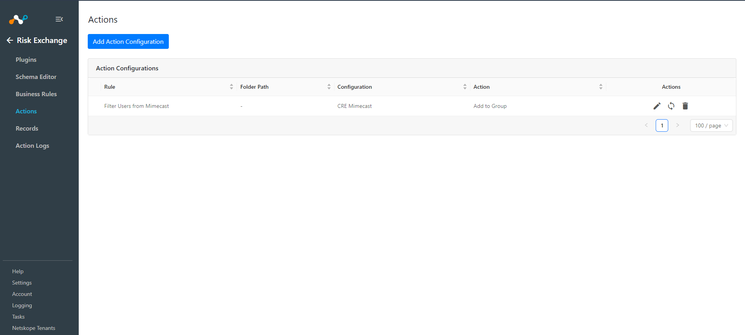Sort the table by Rule column
Image resolution: width=745 pixels, height=335 pixels.
tap(231, 87)
